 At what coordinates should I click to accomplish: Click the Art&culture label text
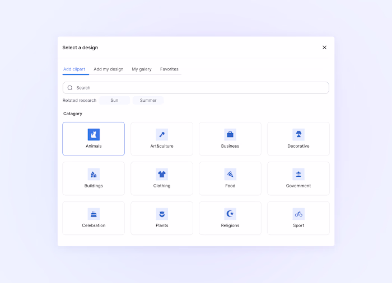click(162, 146)
